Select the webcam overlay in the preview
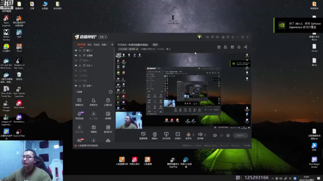This screenshot has height=181, width=323. [129, 120]
